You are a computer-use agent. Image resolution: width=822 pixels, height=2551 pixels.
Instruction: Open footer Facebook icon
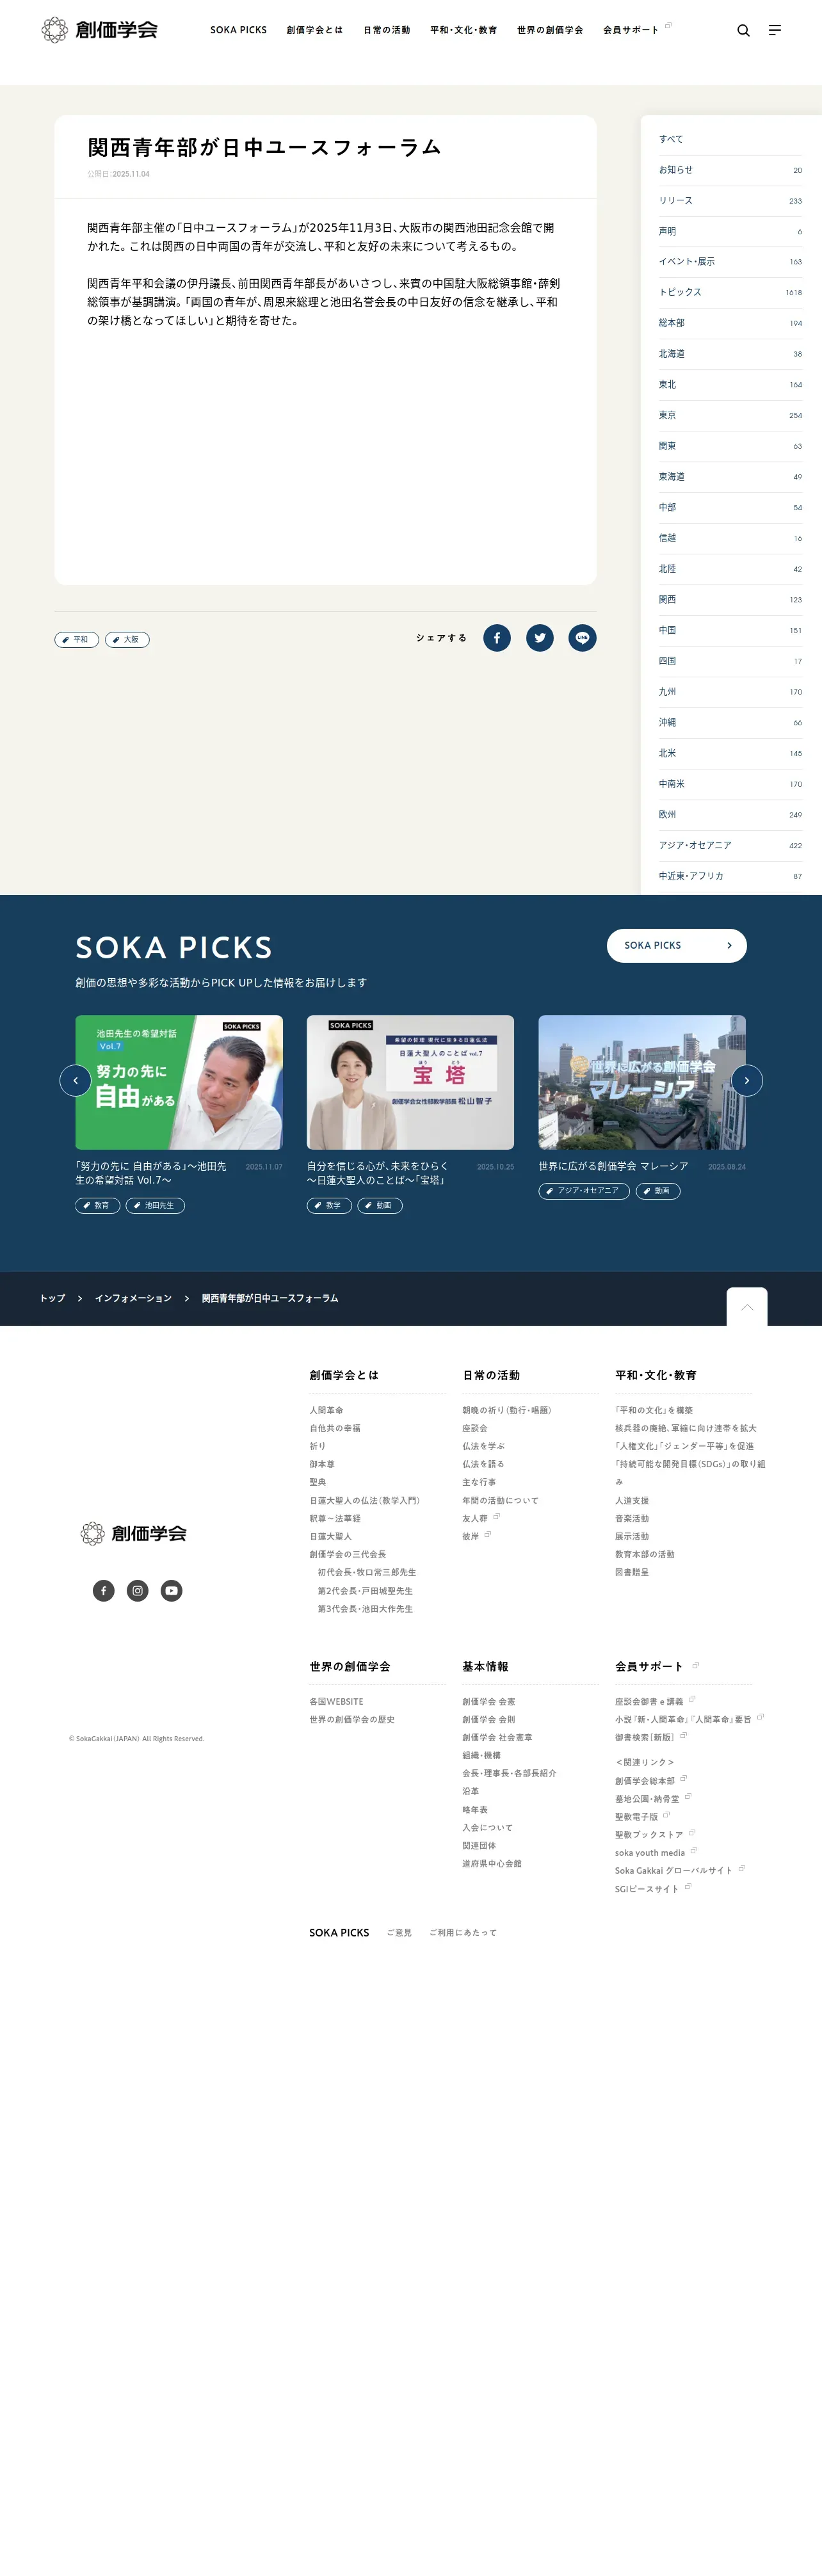pyautogui.click(x=104, y=1590)
